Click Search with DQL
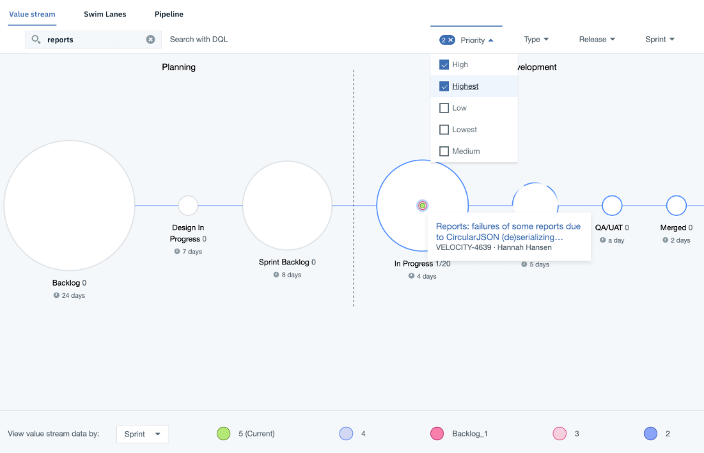This screenshot has width=704, height=453. click(x=198, y=39)
